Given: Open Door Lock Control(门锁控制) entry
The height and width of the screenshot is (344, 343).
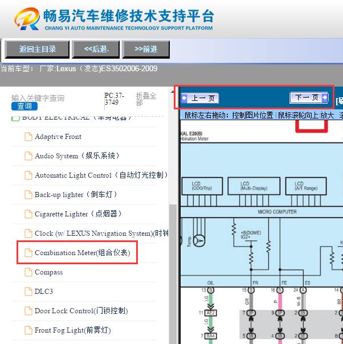Looking at the screenshot, I should pos(81,310).
